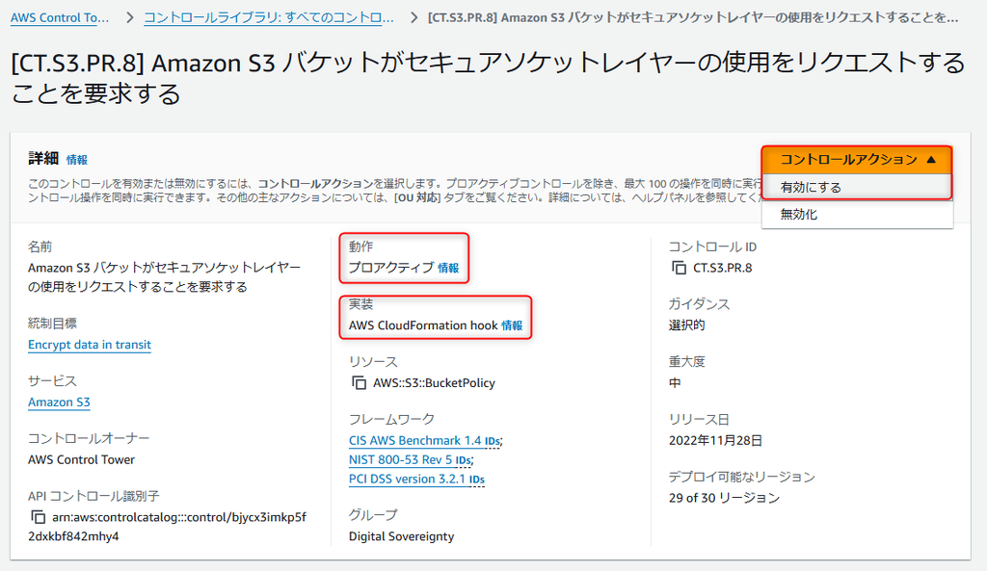Open 情報 link next to 詳細 heading
987x571 pixels.
[77, 160]
